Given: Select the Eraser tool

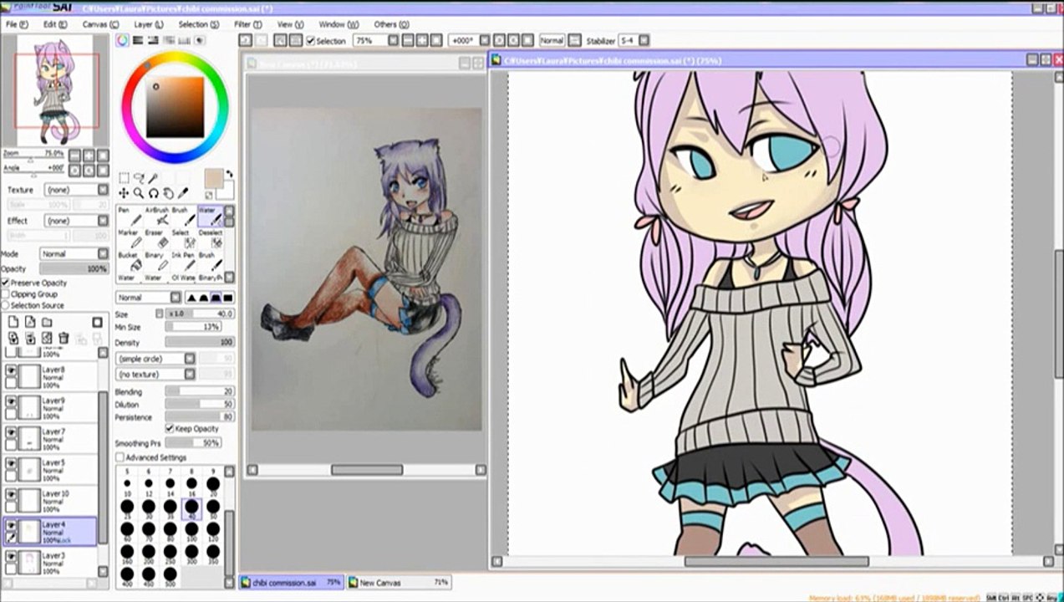Looking at the screenshot, I should [x=155, y=238].
